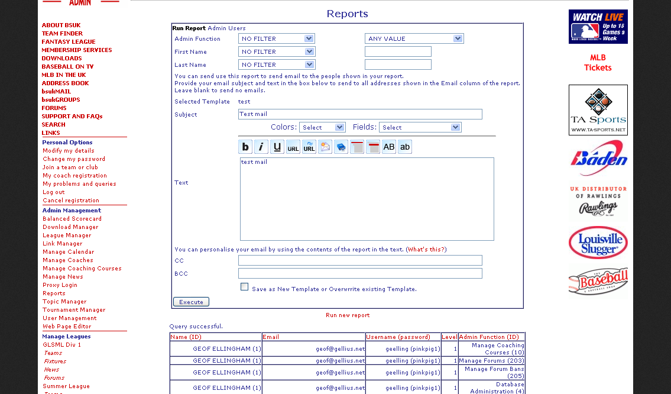Viewport: 671px width, 394px height.
Task: Open BASEBALL ON TV menu item
Action: pyautogui.click(x=67, y=66)
